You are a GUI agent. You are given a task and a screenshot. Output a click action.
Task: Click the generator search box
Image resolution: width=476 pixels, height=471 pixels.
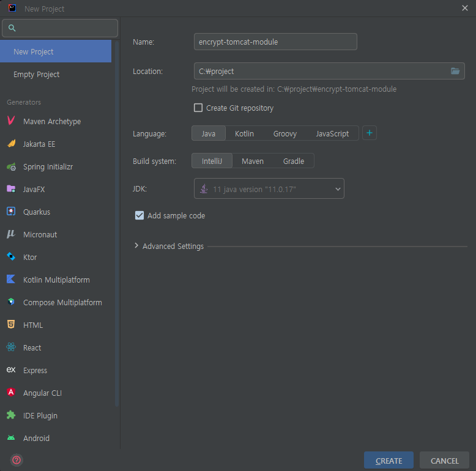click(x=60, y=28)
